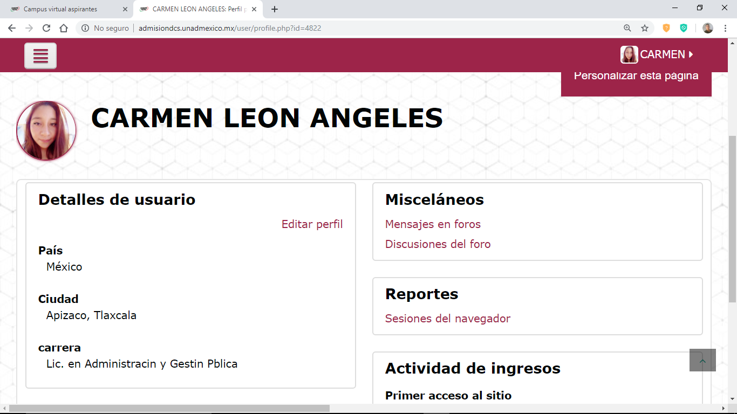
Task: Reload the page with refresh icon
Action: (x=46, y=28)
